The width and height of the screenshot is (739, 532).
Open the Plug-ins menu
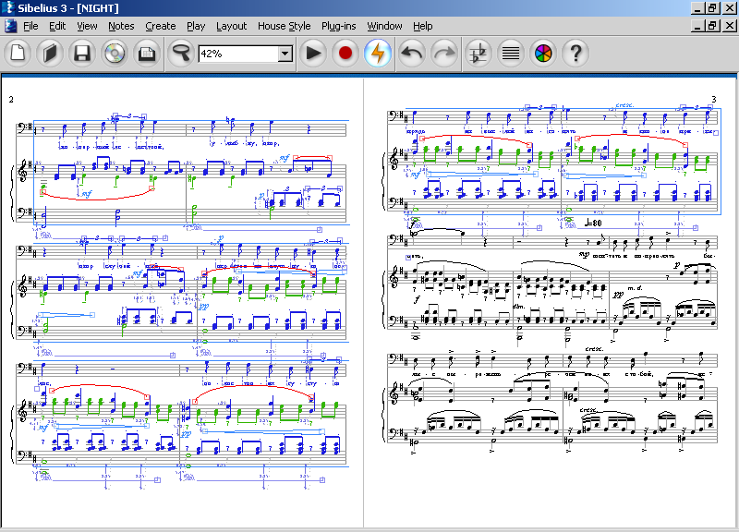pyautogui.click(x=338, y=26)
